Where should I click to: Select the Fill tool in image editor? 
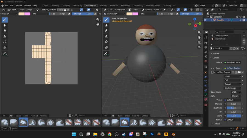pos(5,42)
